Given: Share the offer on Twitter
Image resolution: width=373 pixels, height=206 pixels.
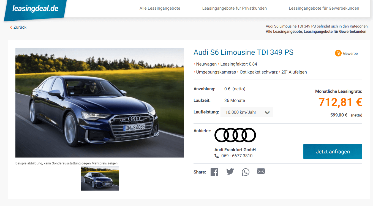Looking at the screenshot, I should click(x=230, y=172).
